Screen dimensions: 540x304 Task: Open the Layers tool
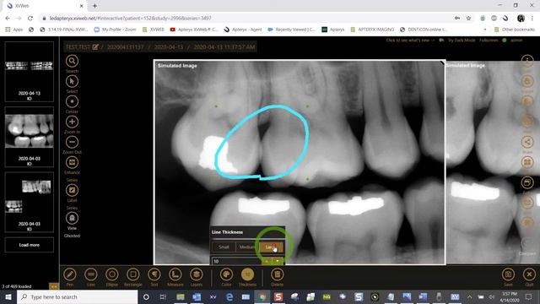point(197,274)
